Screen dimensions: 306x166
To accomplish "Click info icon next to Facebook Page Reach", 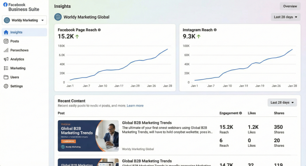I will [x=99, y=30].
